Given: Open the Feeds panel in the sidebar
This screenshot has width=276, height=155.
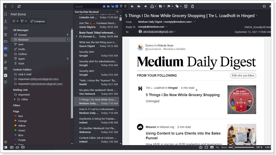Looking at the screenshot, I should (6, 55).
